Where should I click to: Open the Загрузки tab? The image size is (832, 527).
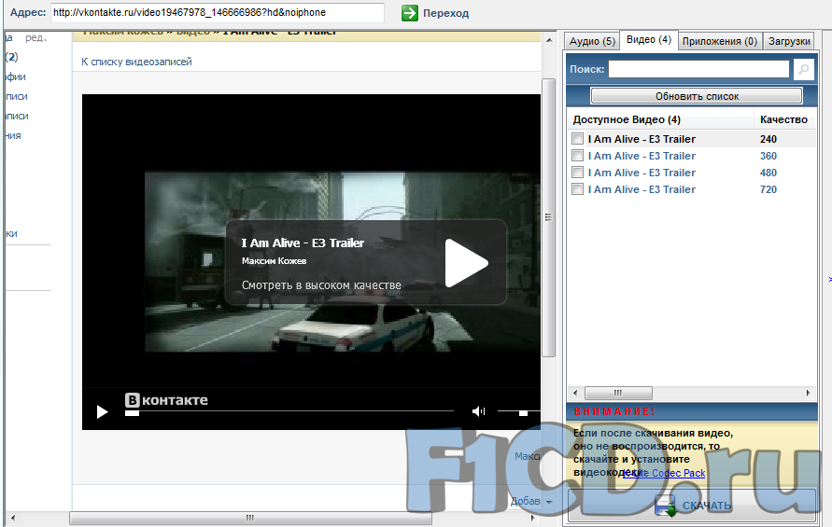click(x=789, y=41)
